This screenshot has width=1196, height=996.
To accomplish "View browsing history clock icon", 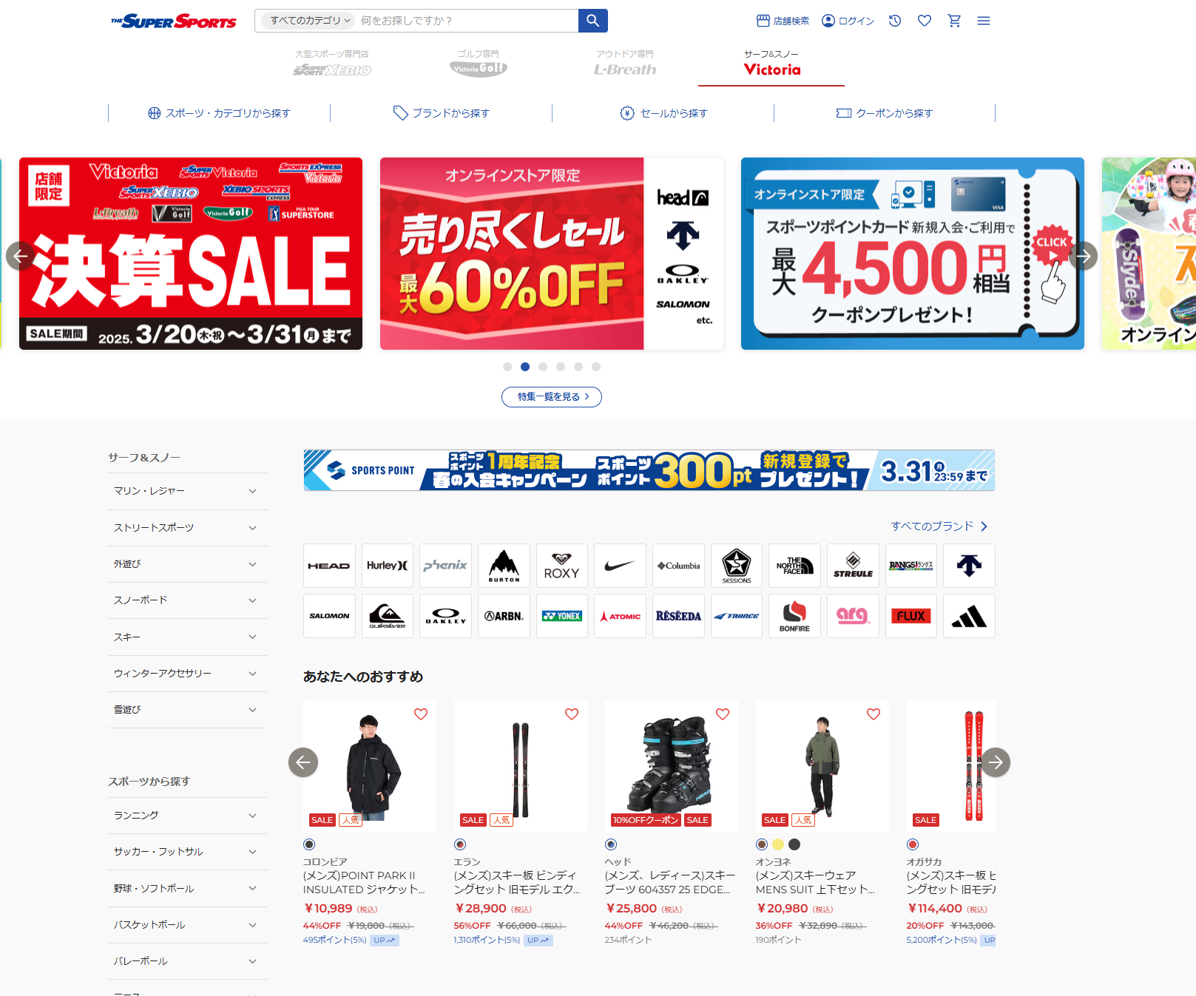I will [895, 21].
